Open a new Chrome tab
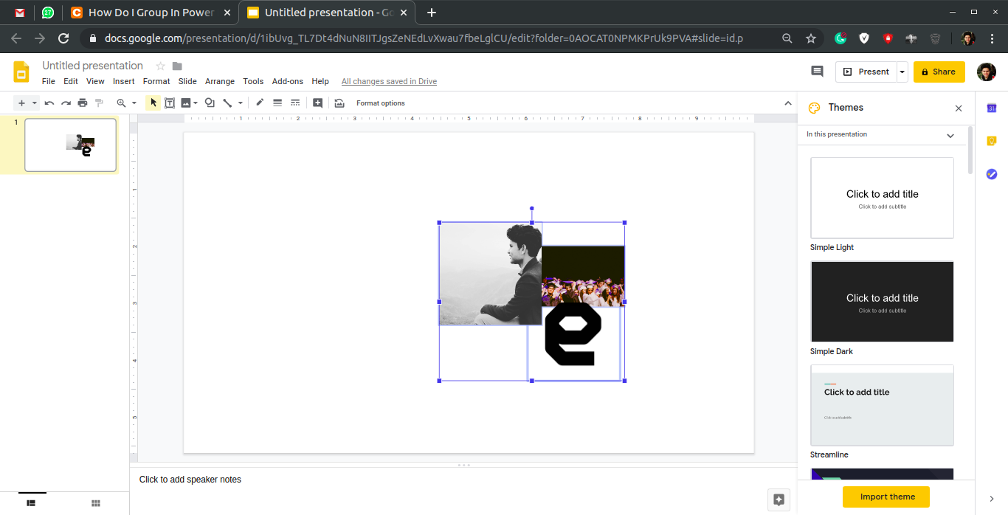1008x515 pixels. click(432, 13)
